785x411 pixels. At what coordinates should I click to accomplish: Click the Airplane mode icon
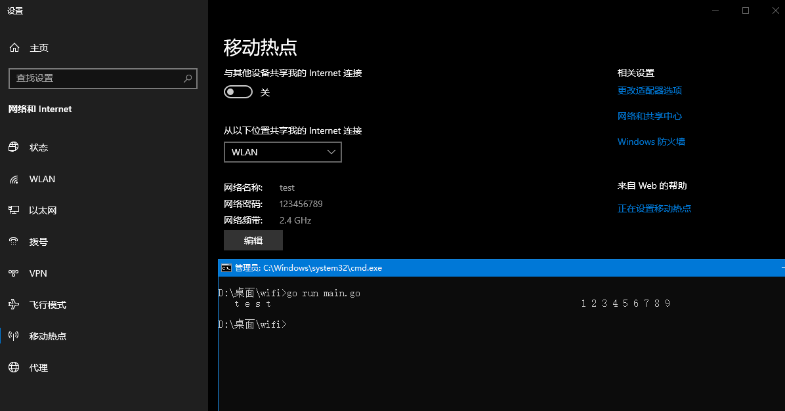(14, 305)
